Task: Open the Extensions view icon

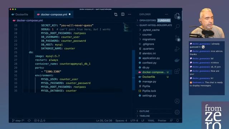Action: pyautogui.click(x=177, y=71)
